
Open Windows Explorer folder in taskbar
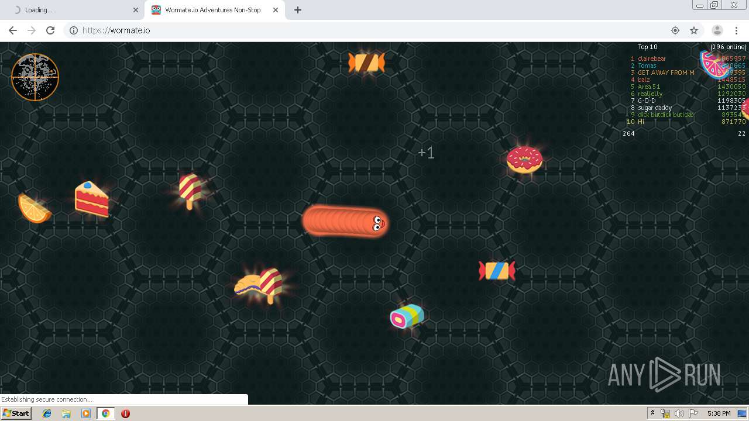[66, 413]
